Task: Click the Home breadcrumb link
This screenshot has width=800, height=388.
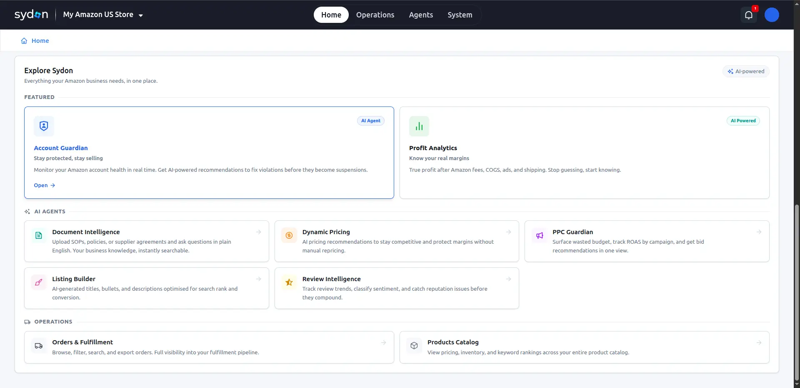Action: coord(40,41)
